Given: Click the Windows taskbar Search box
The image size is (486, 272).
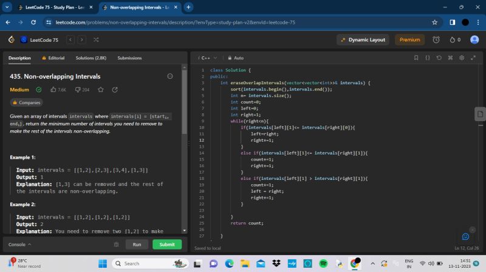Looking at the screenshot, I should click(150, 264).
